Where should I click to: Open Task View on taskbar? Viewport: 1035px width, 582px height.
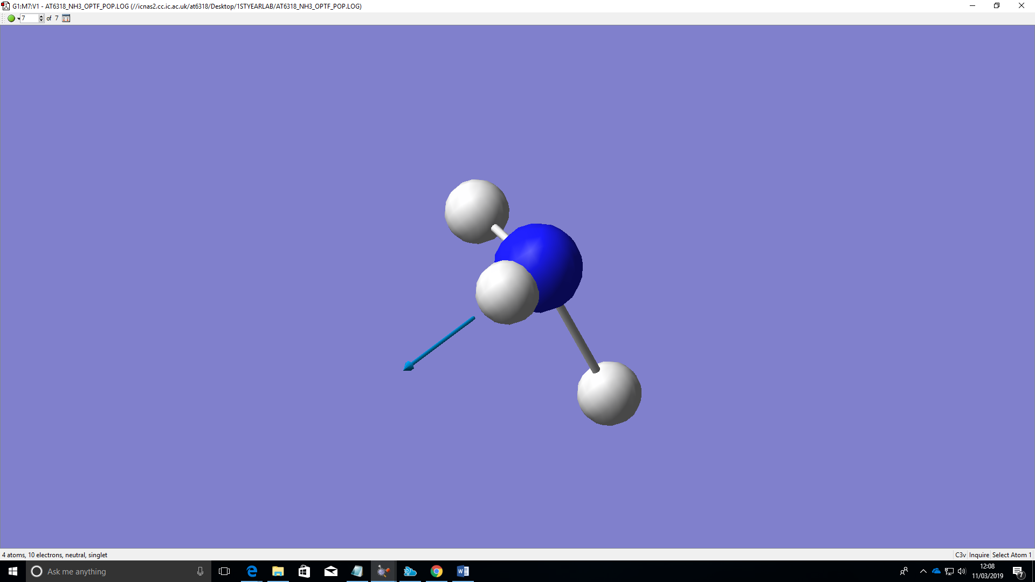click(224, 571)
